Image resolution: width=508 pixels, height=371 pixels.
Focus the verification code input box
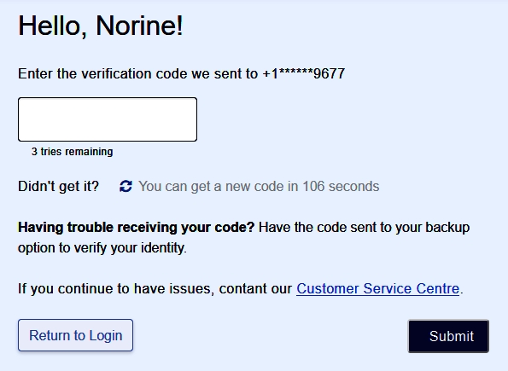click(x=108, y=119)
